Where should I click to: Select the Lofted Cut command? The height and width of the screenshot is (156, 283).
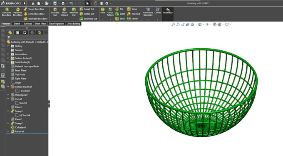pyautogui.click(x=87, y=14)
